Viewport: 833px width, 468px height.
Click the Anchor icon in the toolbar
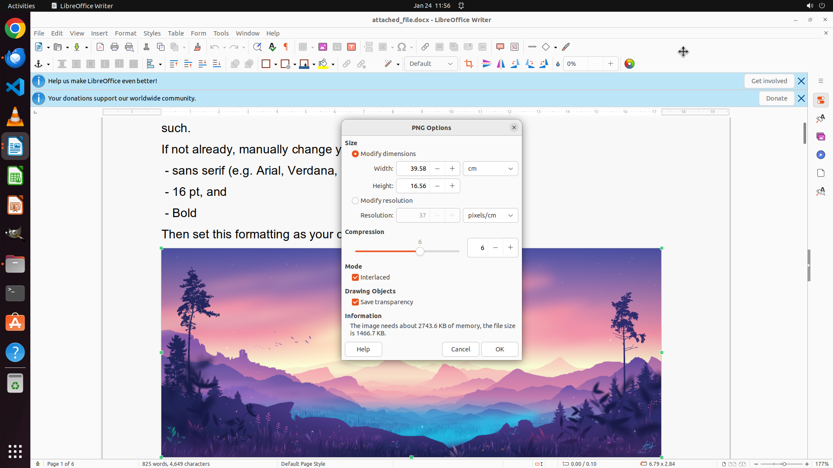point(39,64)
